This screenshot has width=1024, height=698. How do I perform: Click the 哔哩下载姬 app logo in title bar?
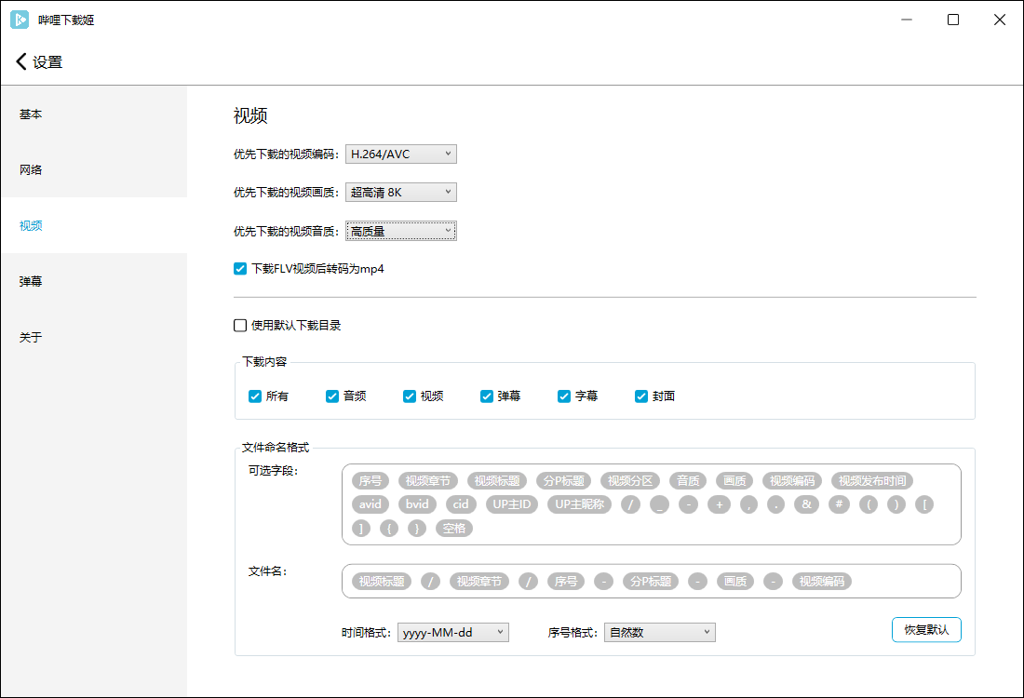[x=20, y=19]
